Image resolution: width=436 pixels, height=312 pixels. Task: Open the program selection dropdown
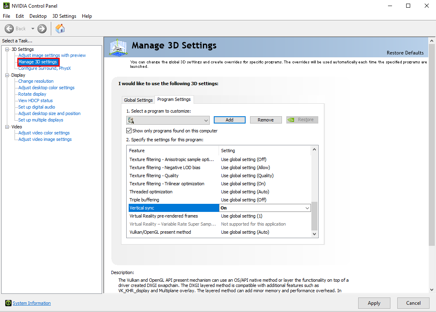pos(168,120)
